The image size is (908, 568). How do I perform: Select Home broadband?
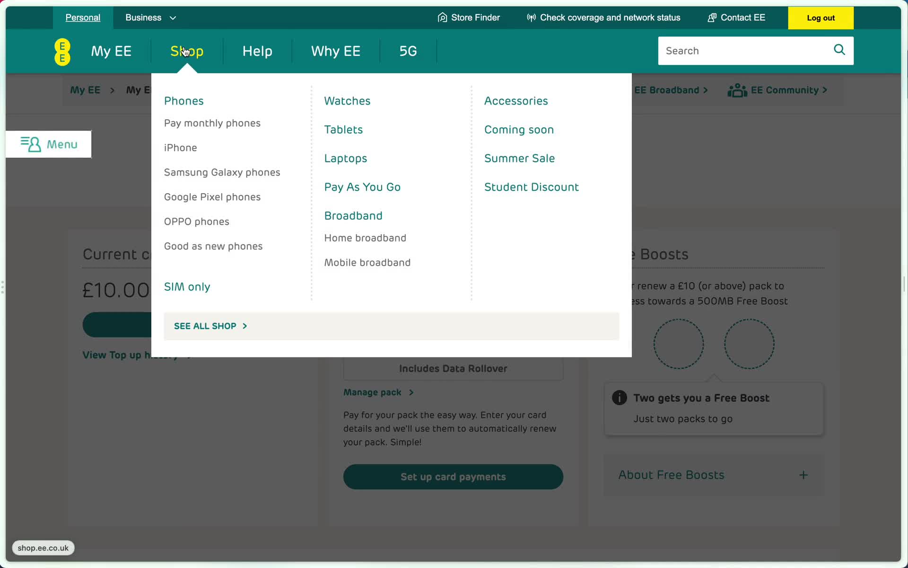(365, 238)
